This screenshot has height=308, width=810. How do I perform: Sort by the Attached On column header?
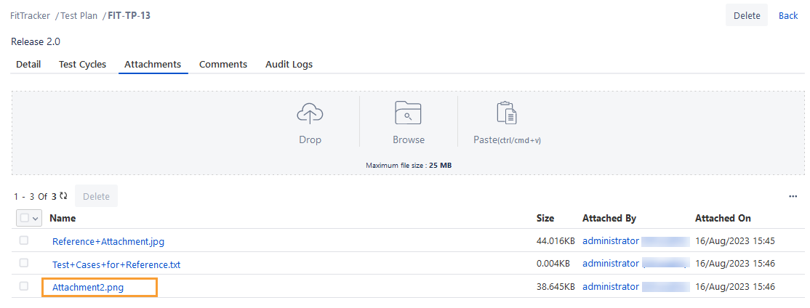(x=723, y=218)
